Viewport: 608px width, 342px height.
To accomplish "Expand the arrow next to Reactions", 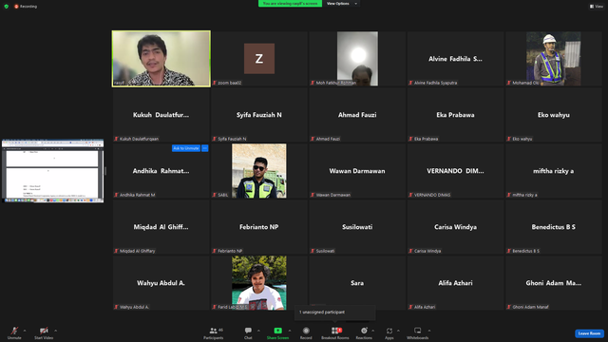I will click(x=372, y=331).
